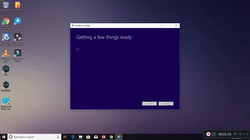This screenshot has width=250, height=140.
Task: Minimize the recorder toolbar
Action: [244, 134]
